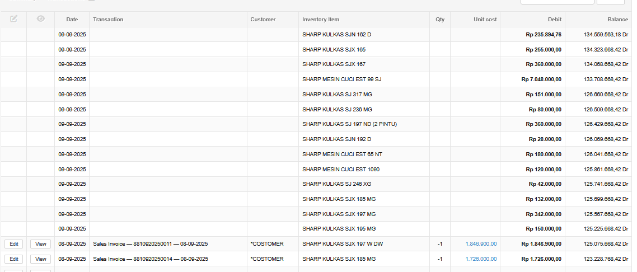Click balance 125.225.668,42 Dr
The image size is (637, 272).
[x=606, y=228]
